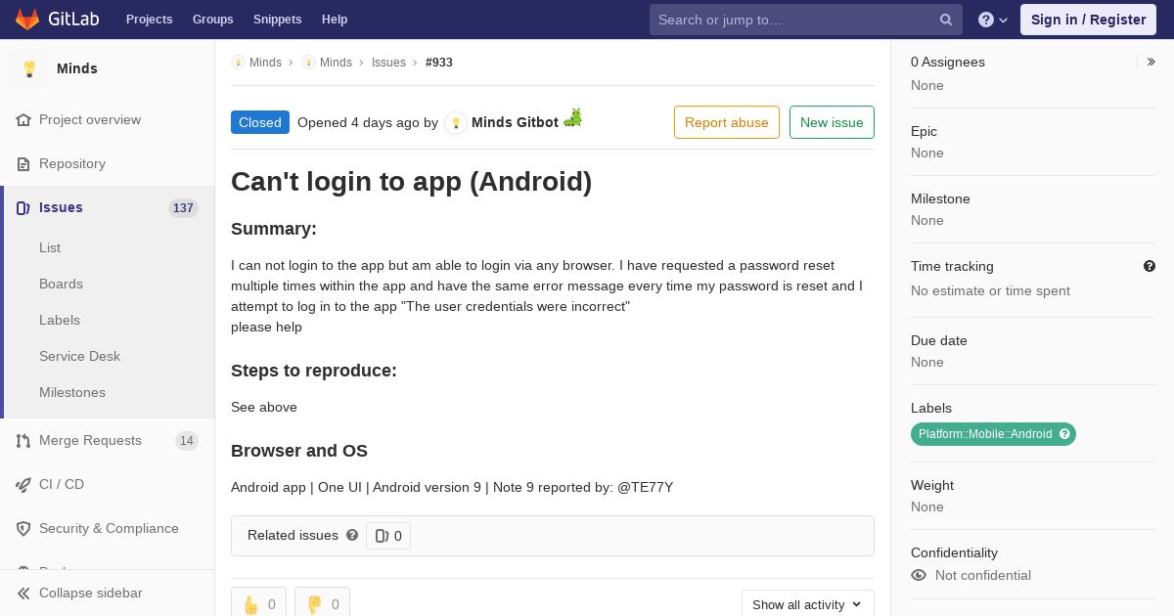Click the Minds project title in sidebar

point(77,68)
